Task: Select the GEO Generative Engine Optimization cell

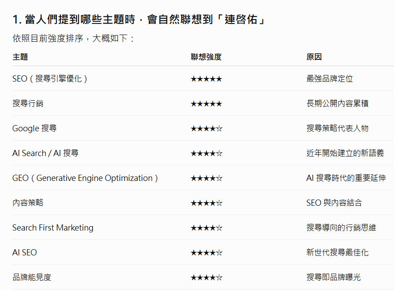Action: tap(85, 178)
